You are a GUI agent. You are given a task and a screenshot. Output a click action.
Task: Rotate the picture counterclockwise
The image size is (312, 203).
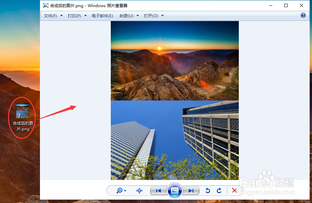(x=208, y=191)
